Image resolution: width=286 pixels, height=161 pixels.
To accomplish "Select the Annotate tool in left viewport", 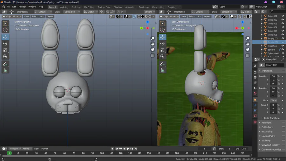I will [x=5, y=64].
